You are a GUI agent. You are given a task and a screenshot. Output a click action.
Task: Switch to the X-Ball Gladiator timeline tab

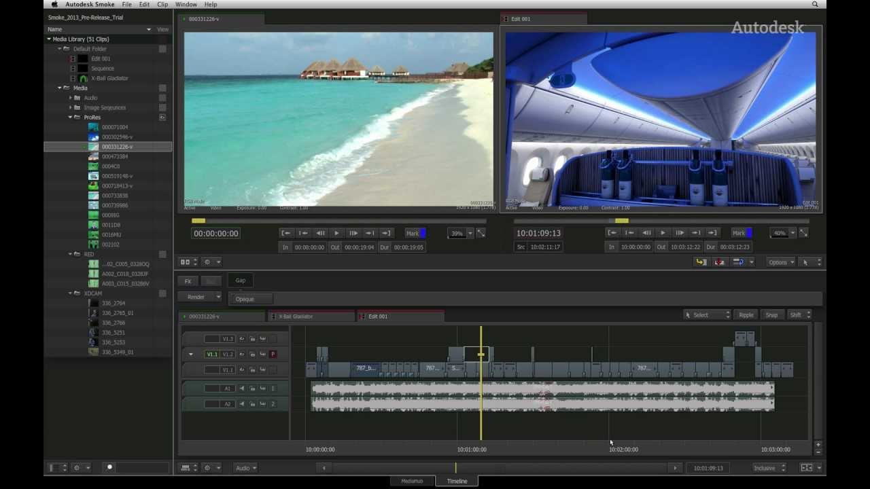coord(311,316)
